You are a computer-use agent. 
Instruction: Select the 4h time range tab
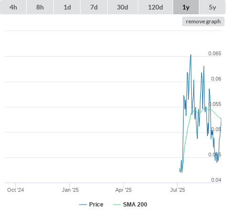[x=13, y=7]
